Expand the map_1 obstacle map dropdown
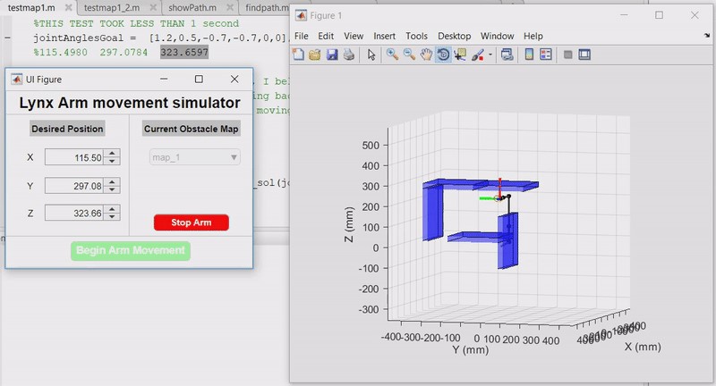Image resolution: width=716 pixels, height=386 pixels. (193, 157)
